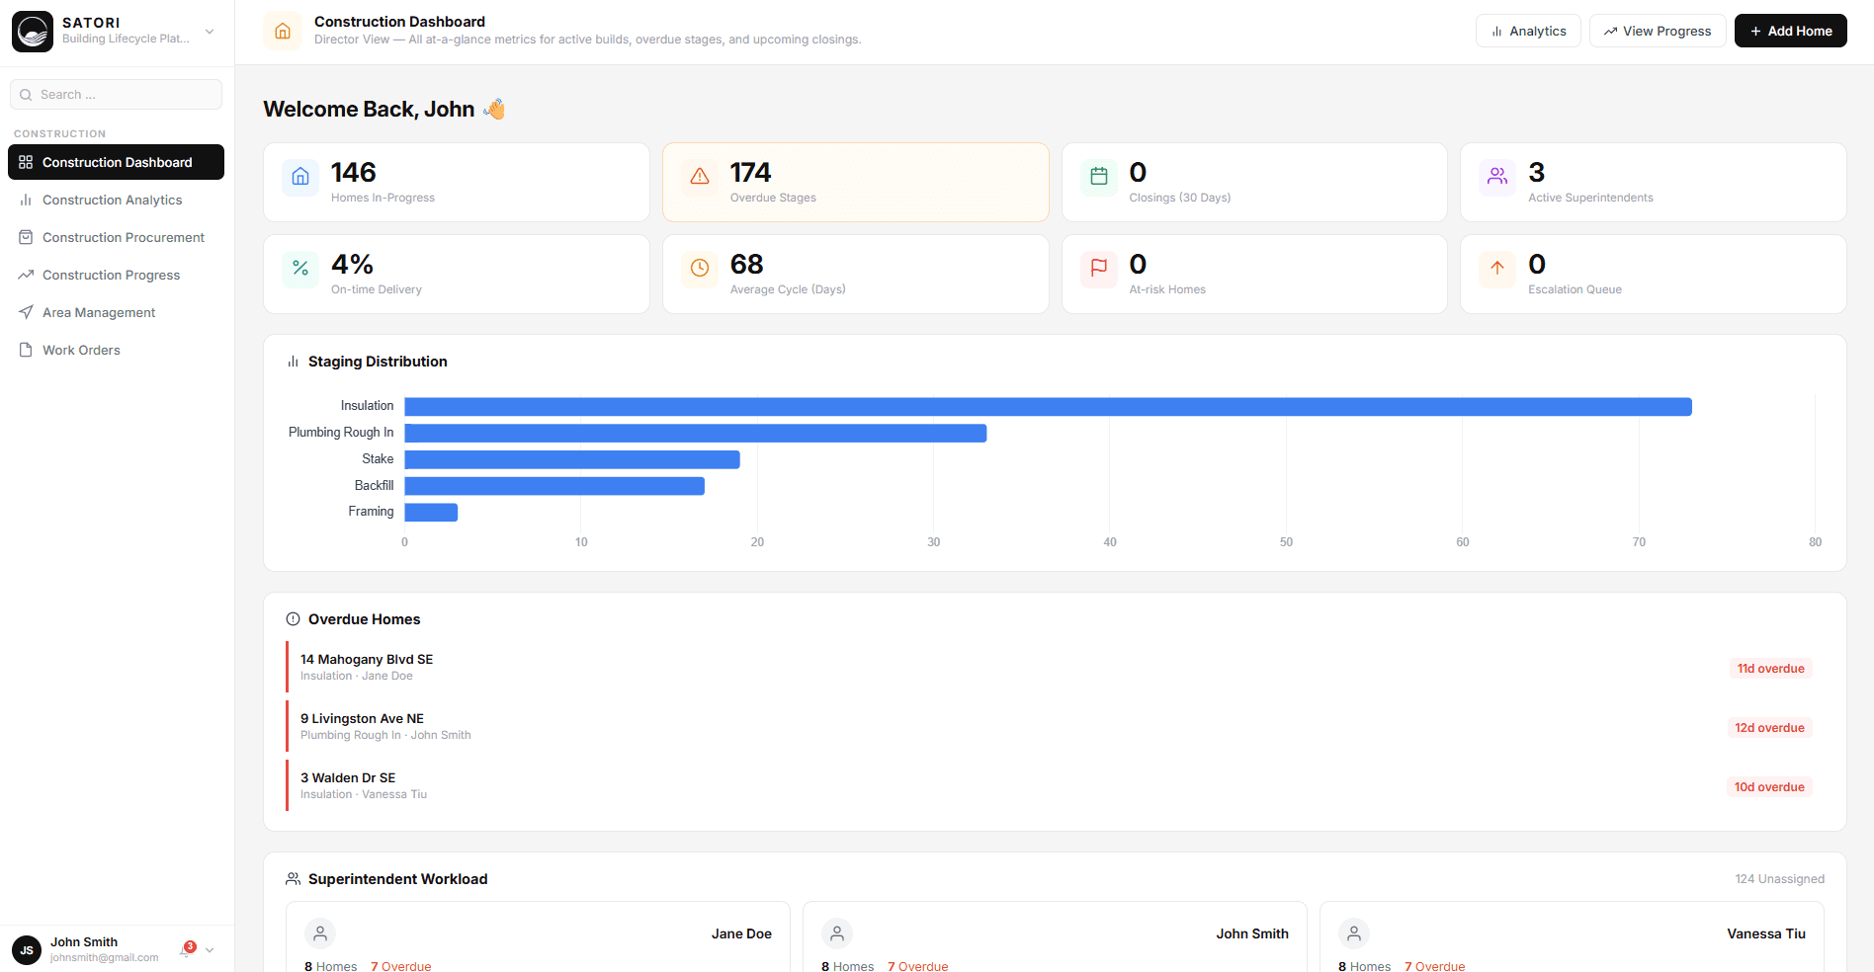Open Construction Procurement in sidebar
Viewport: 1874px width, 972px height.
[x=116, y=237]
